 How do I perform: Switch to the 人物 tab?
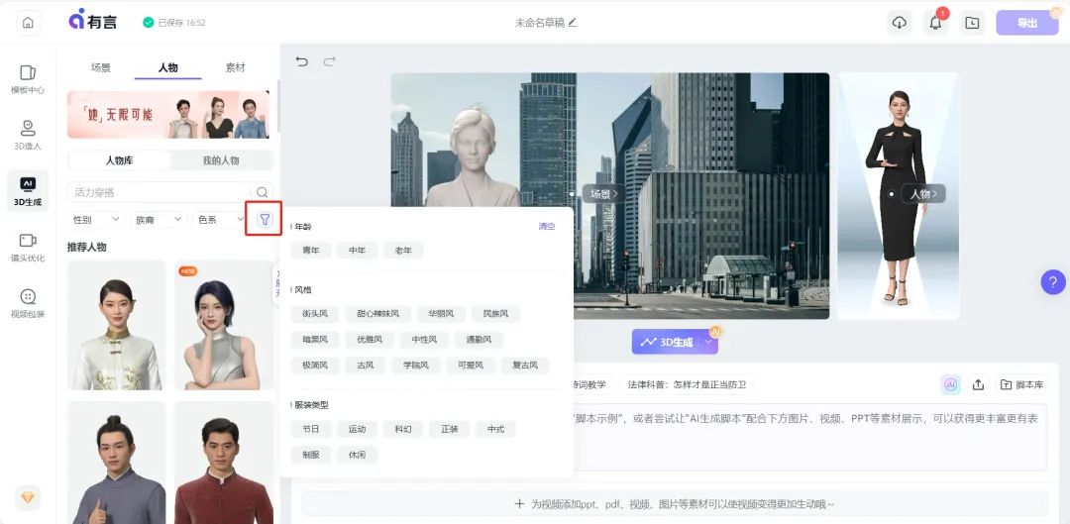pyautogui.click(x=167, y=67)
